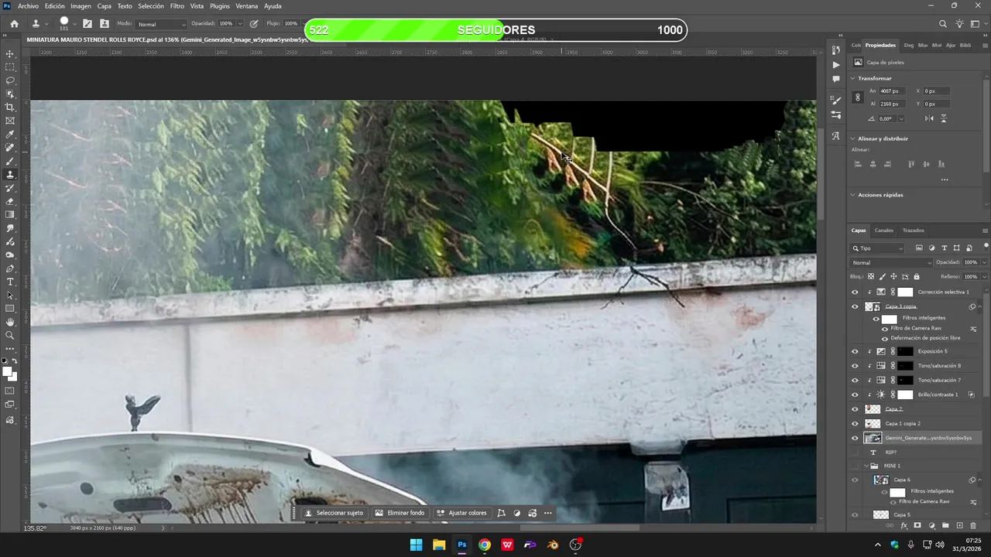The image size is (991, 557).
Task: Delete layer with trash icon
Action: [973, 526]
